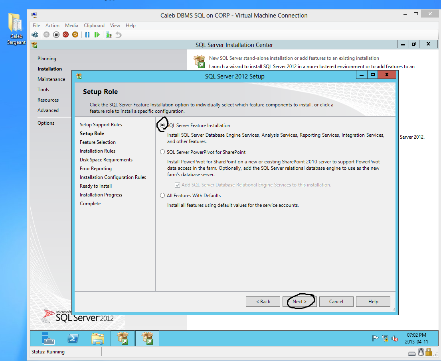441x361 pixels.
Task: Open Server Manager from the VM taskbar
Action: (48, 338)
